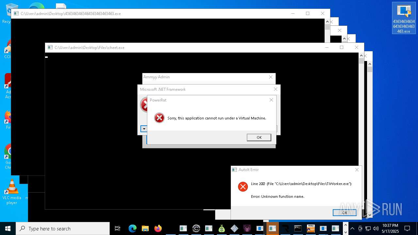418x235 pixels.
Task: Click OK in the PowerRat dialog
Action: (x=259, y=137)
